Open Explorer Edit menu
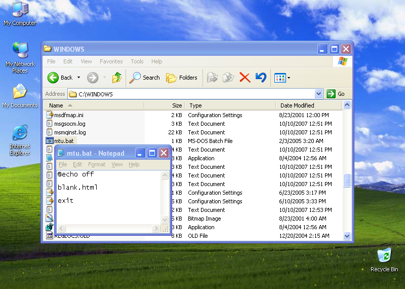Screen dimensions: 405x289 pyautogui.click(x=68, y=61)
